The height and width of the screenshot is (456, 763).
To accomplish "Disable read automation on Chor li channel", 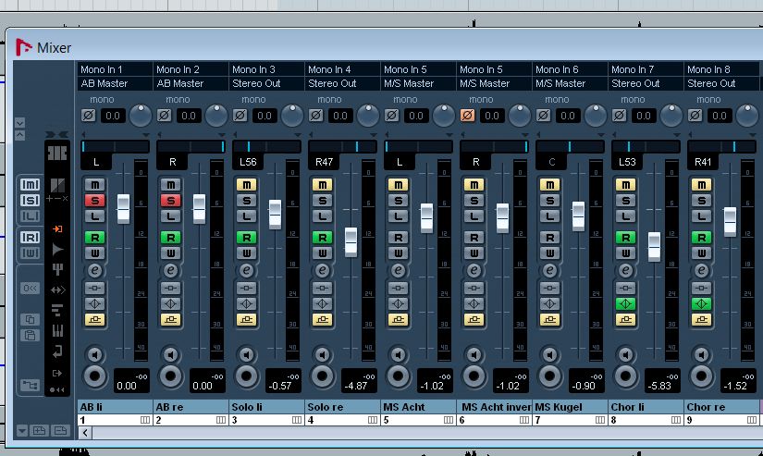I will [625, 237].
